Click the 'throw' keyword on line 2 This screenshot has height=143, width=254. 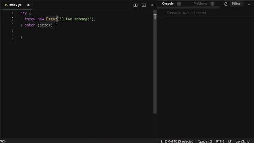click(30, 19)
